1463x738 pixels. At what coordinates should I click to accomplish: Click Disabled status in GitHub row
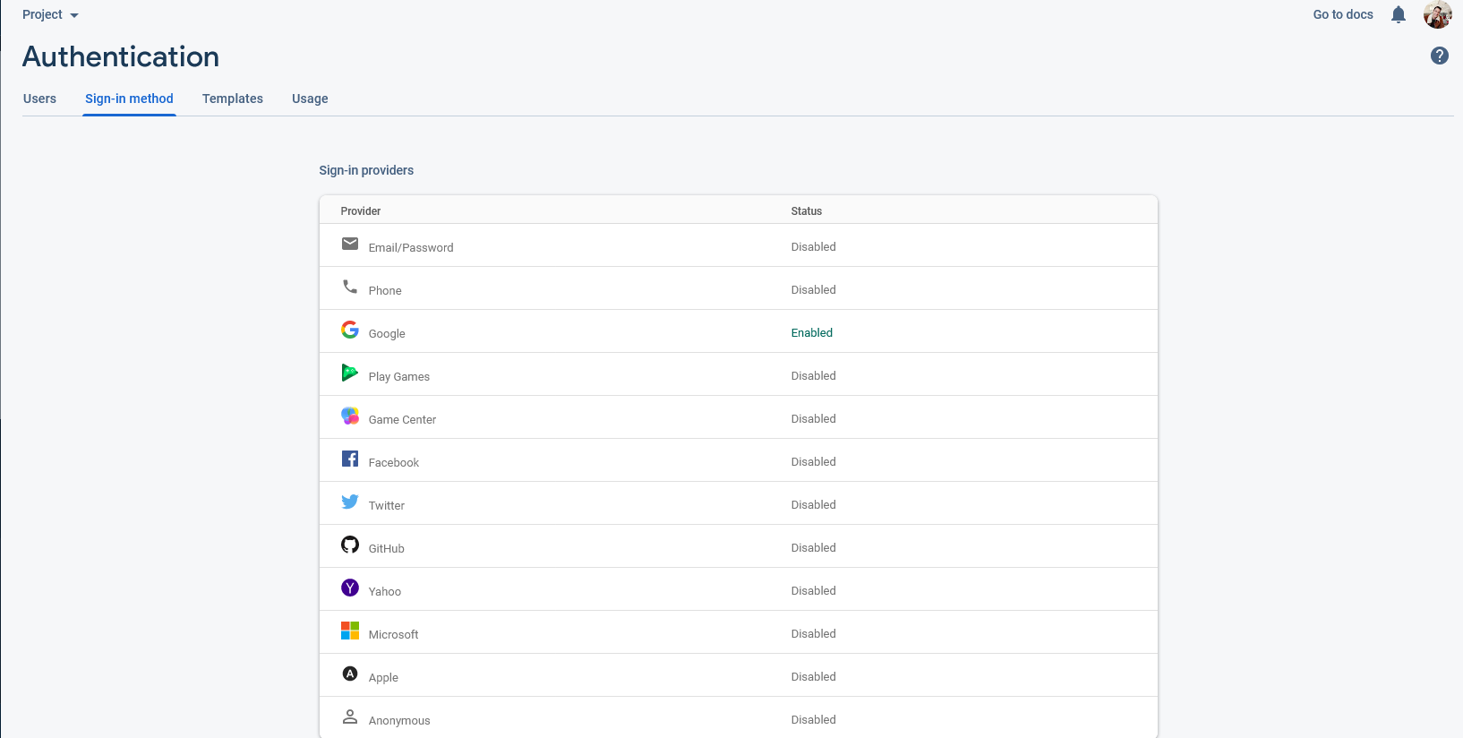[814, 547]
